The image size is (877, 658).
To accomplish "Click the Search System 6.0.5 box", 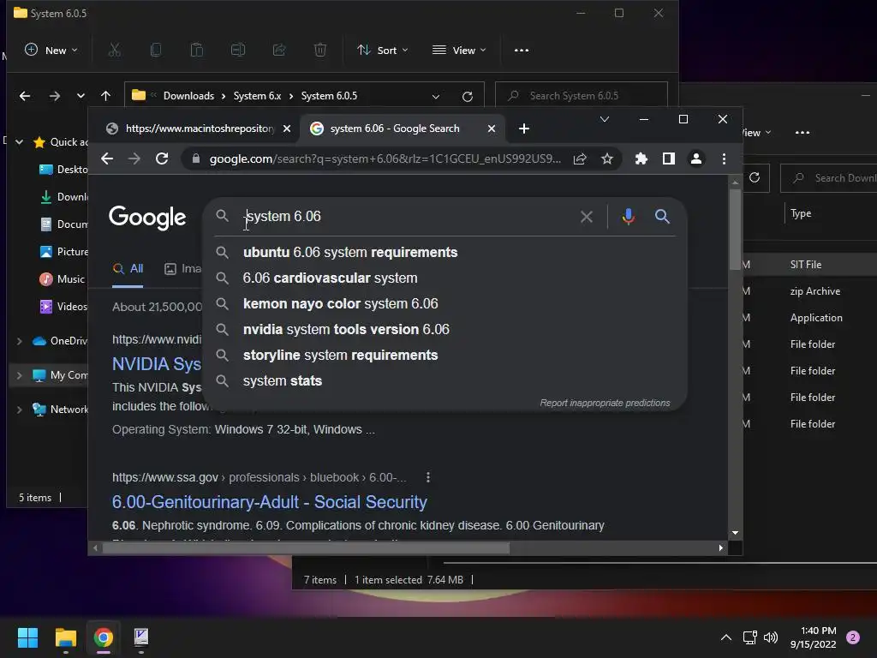I will [582, 96].
